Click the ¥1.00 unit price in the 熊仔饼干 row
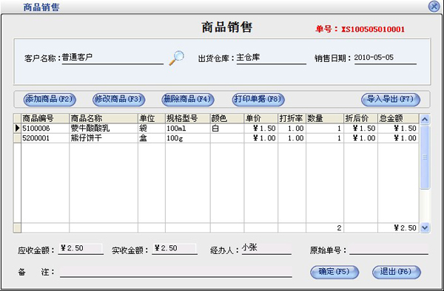 [x=260, y=138]
